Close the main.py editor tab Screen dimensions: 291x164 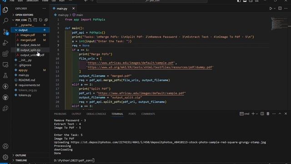click(x=74, y=9)
